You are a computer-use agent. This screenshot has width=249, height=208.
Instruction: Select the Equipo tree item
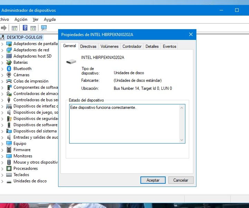(x=20, y=144)
